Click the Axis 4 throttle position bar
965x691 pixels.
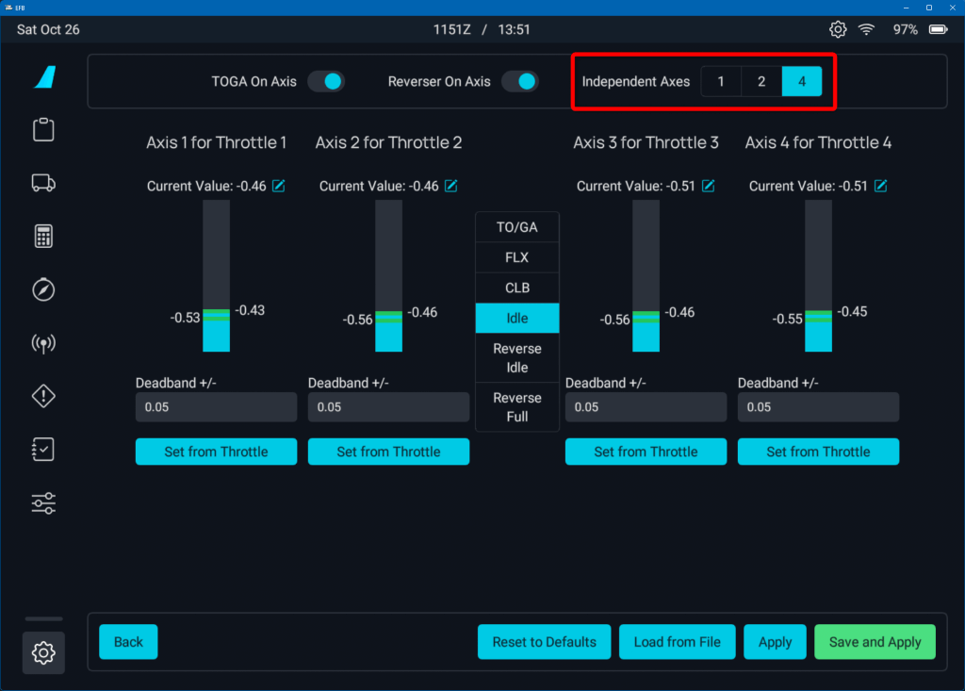[x=818, y=275]
